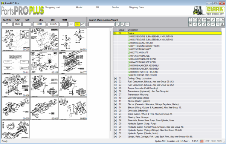The height and width of the screenshot is (144, 226).
Task: Focus the Search (Key number/Noun) field
Action: point(101,24)
